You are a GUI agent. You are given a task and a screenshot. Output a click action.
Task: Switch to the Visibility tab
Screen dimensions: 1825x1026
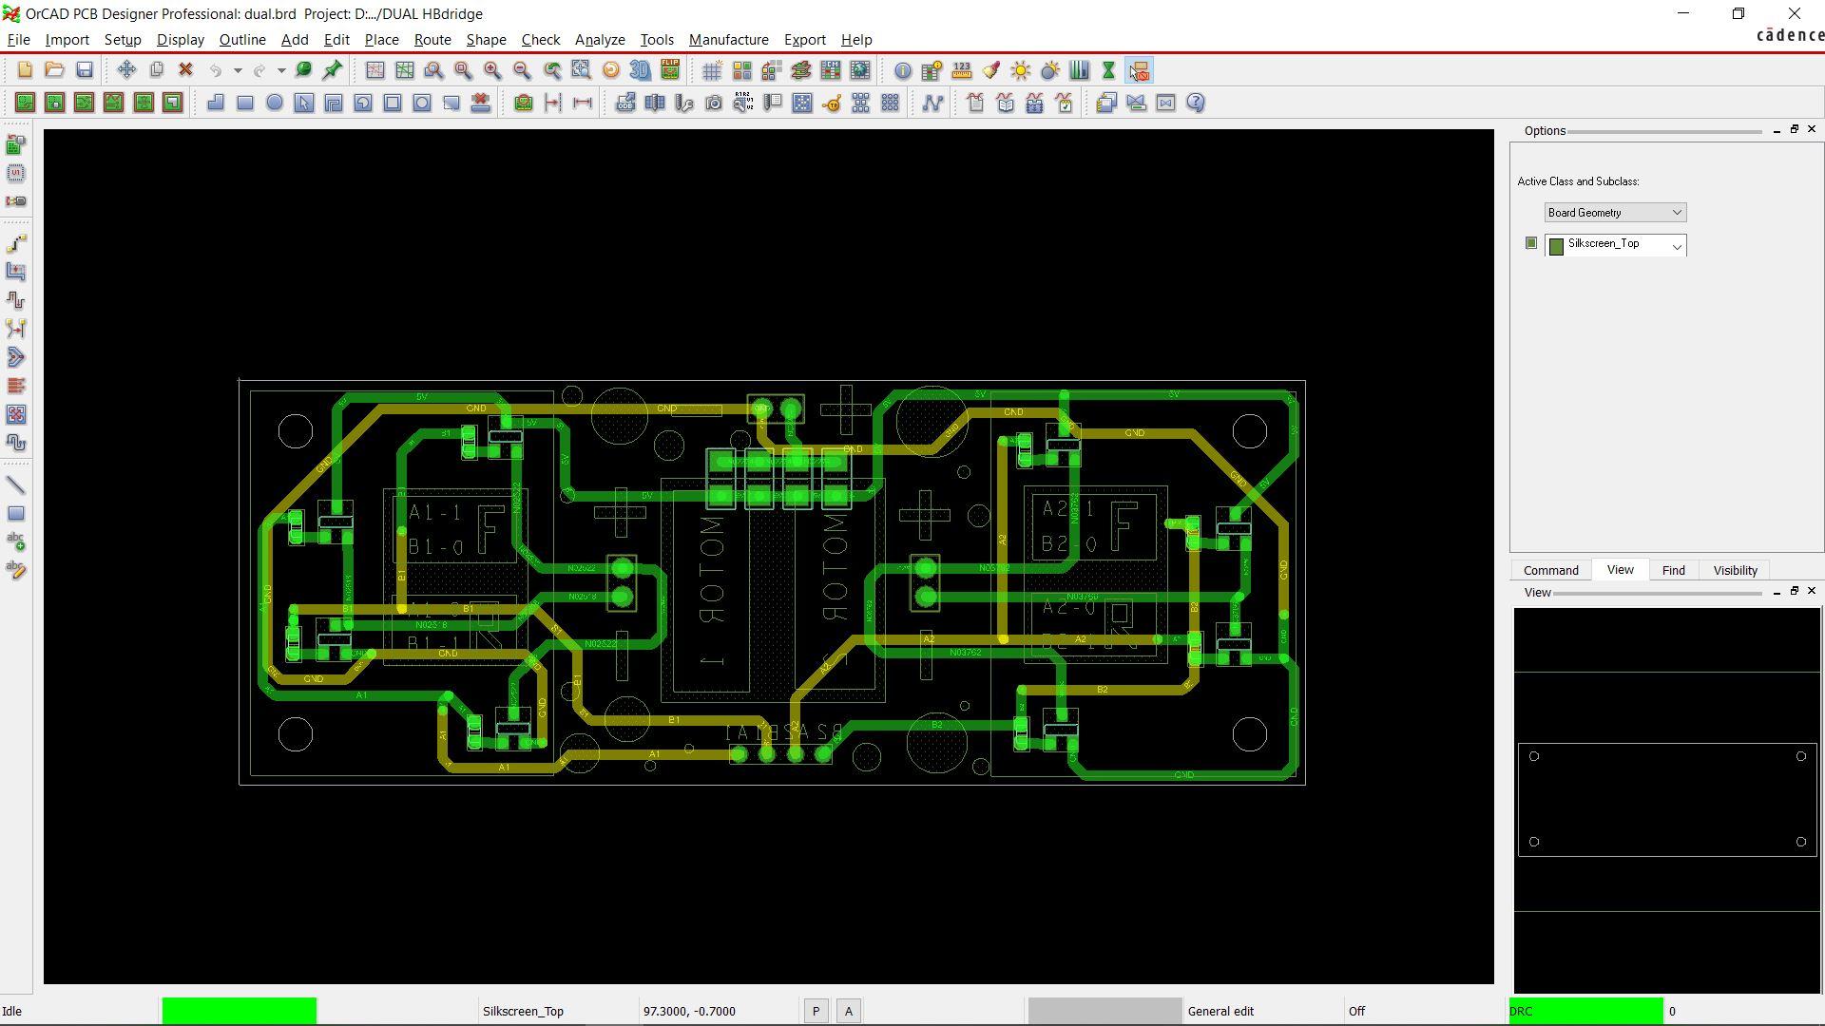[x=1735, y=570]
